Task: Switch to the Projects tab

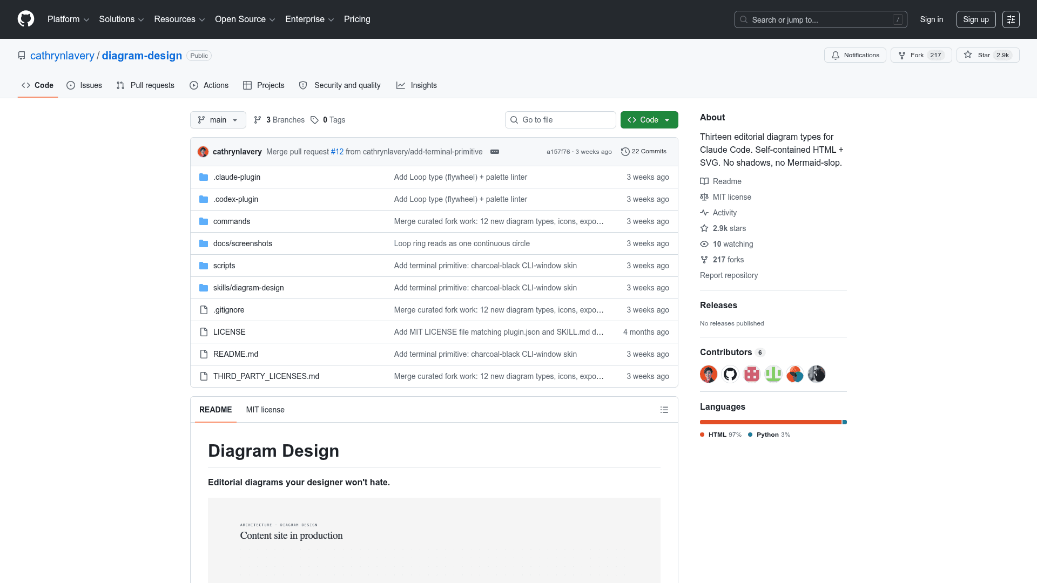Action: (x=264, y=85)
